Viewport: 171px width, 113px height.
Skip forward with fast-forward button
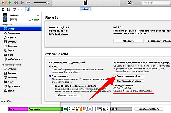[x=28, y=3]
